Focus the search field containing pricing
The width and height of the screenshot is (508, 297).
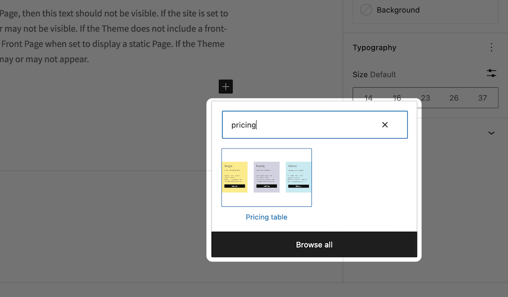[x=300, y=125]
